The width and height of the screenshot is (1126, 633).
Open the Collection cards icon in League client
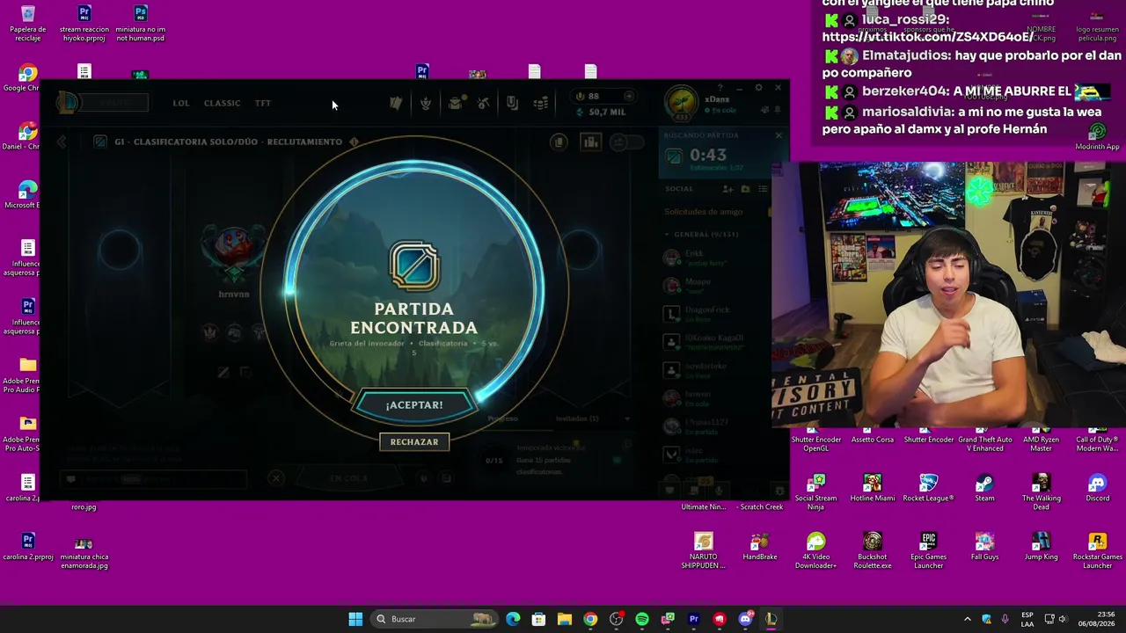(396, 103)
